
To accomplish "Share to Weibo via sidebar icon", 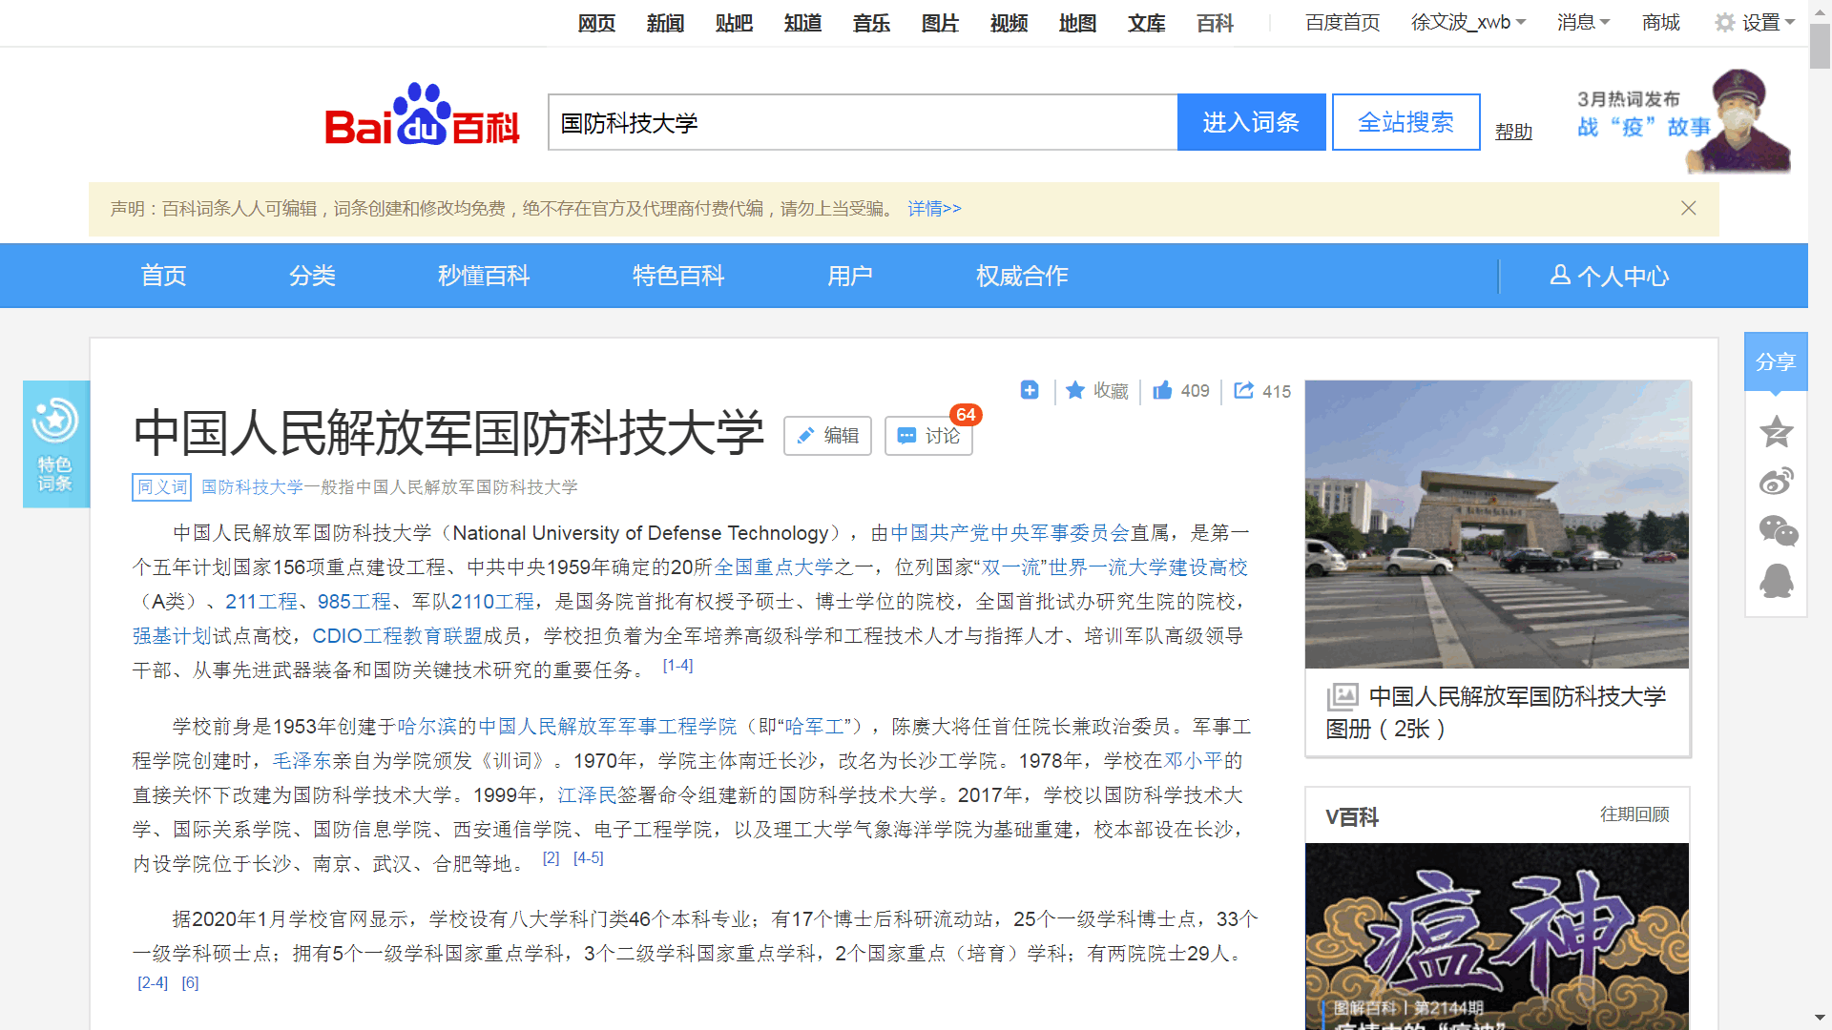I will point(1776,482).
